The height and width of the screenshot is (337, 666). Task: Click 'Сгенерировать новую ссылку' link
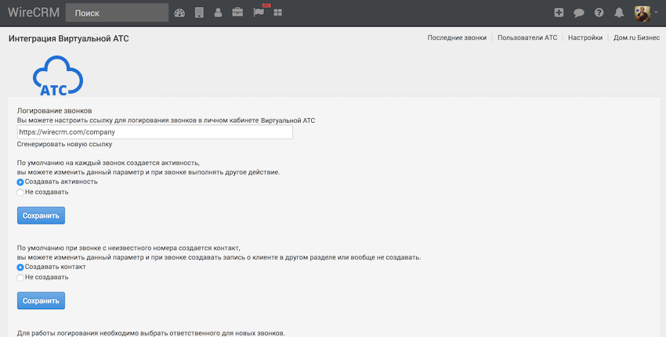coord(64,144)
